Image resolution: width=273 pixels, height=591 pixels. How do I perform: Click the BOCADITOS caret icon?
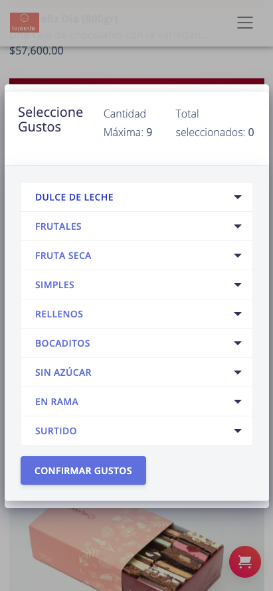coord(238,343)
